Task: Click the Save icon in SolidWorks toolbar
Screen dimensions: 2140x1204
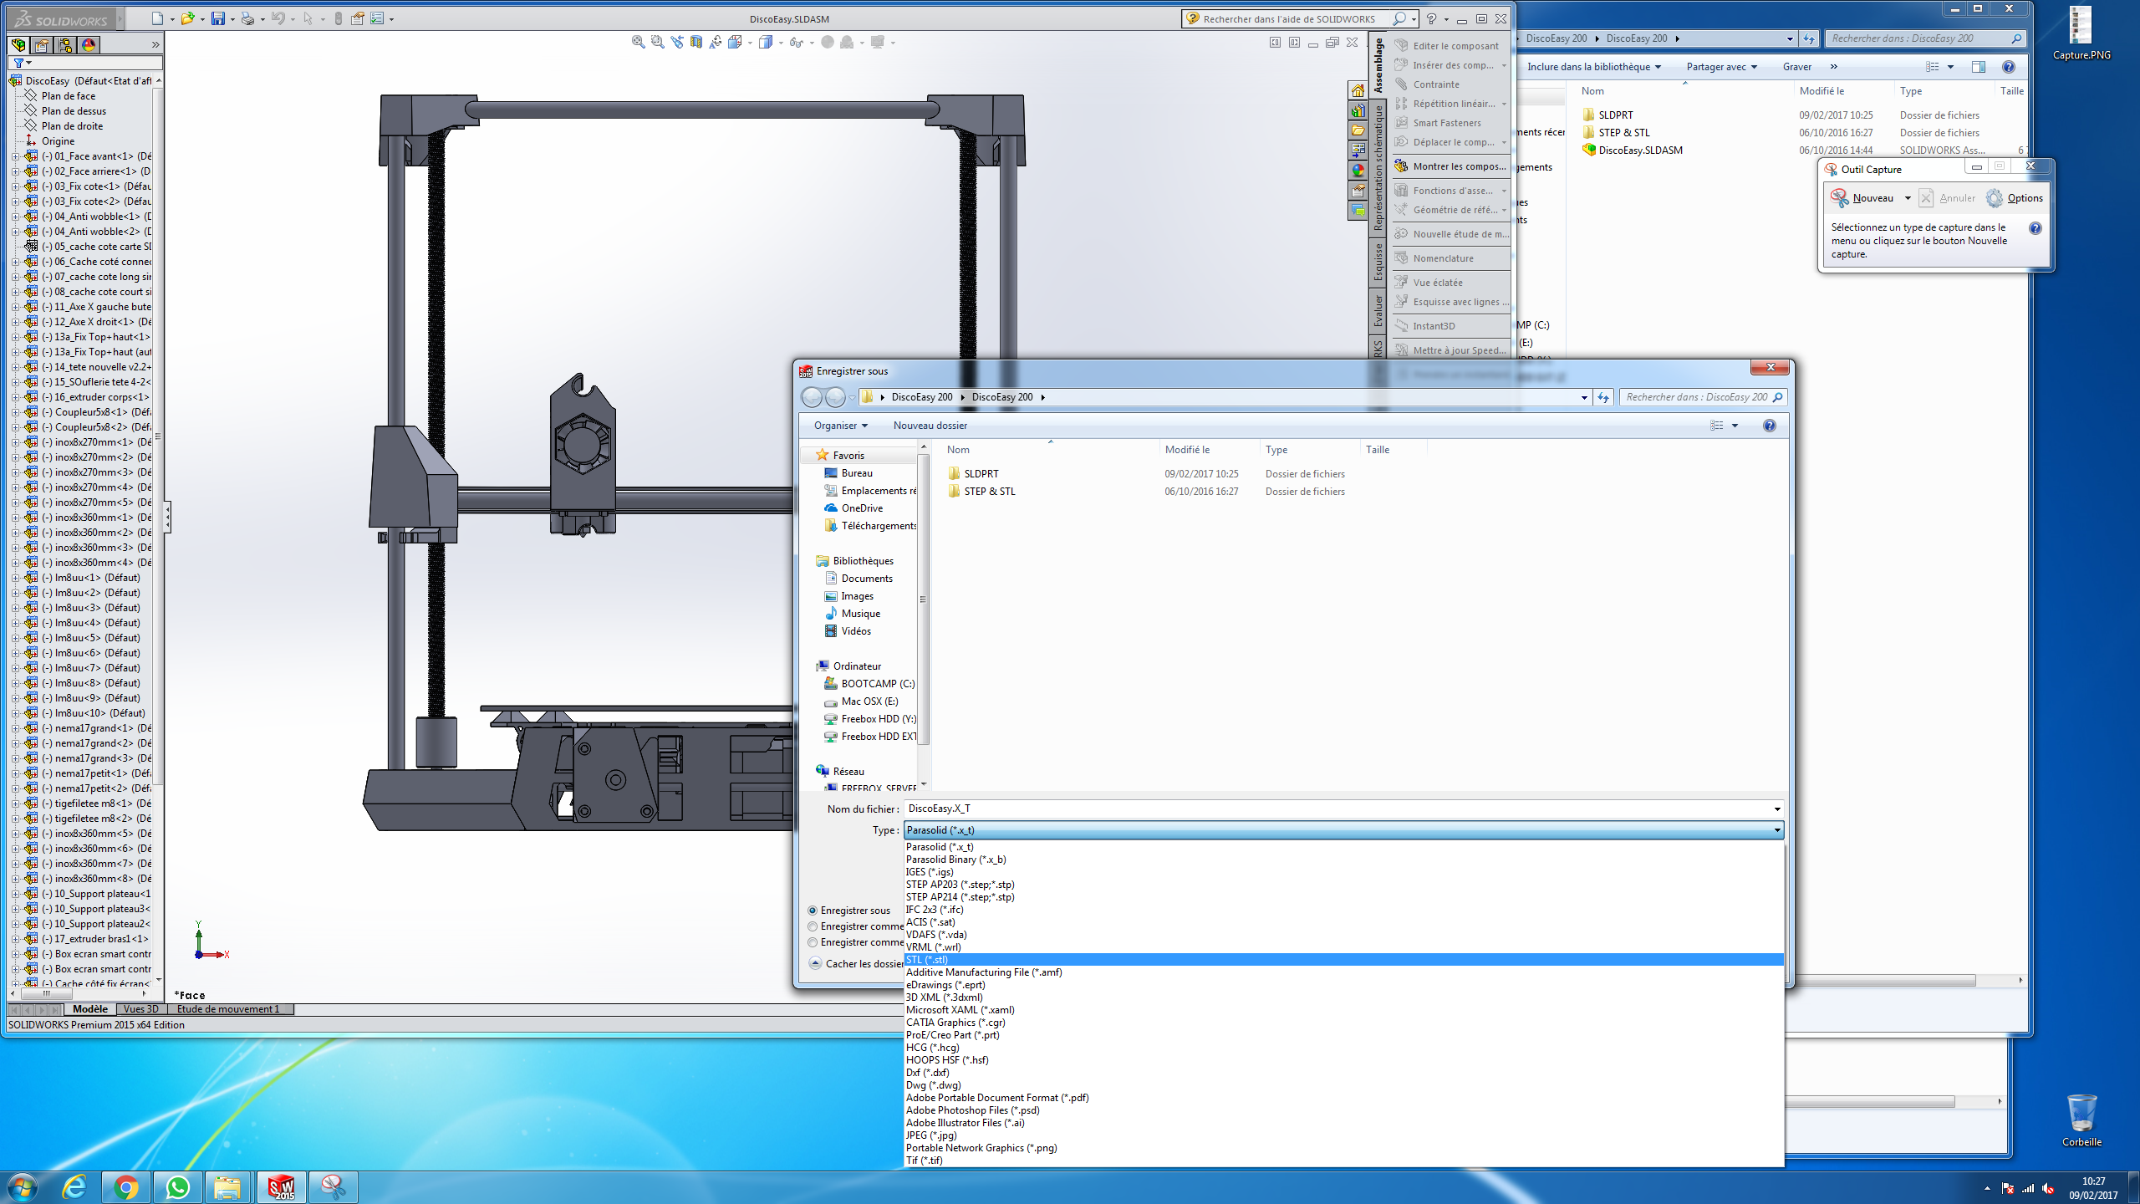Action: click(x=217, y=18)
